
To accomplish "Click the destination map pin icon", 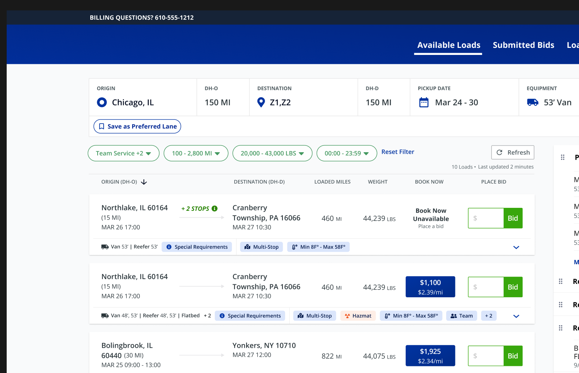I will 261,102.
